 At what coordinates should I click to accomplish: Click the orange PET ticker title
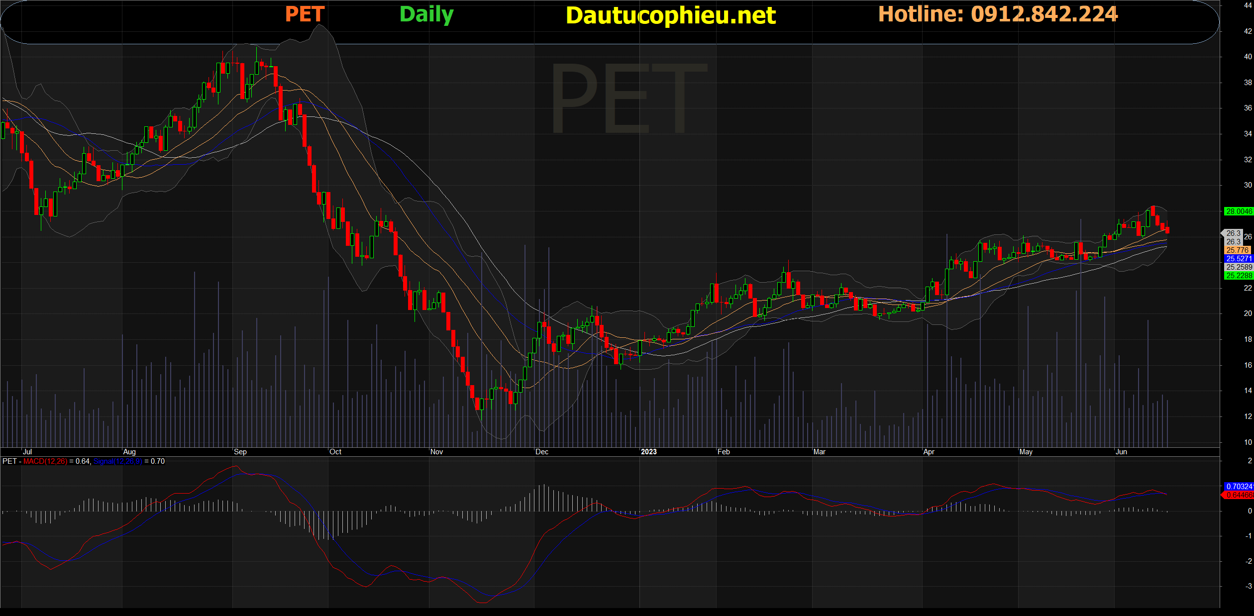pyautogui.click(x=305, y=14)
